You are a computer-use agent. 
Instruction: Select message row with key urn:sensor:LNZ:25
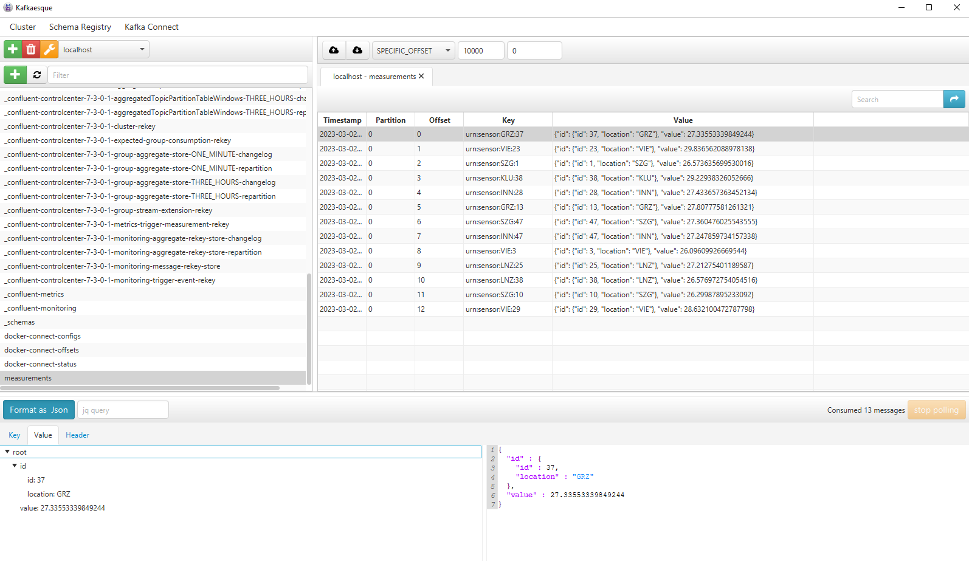coord(643,266)
